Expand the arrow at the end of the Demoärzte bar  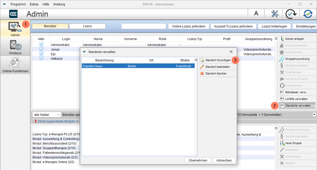pyautogui.click(x=314, y=115)
